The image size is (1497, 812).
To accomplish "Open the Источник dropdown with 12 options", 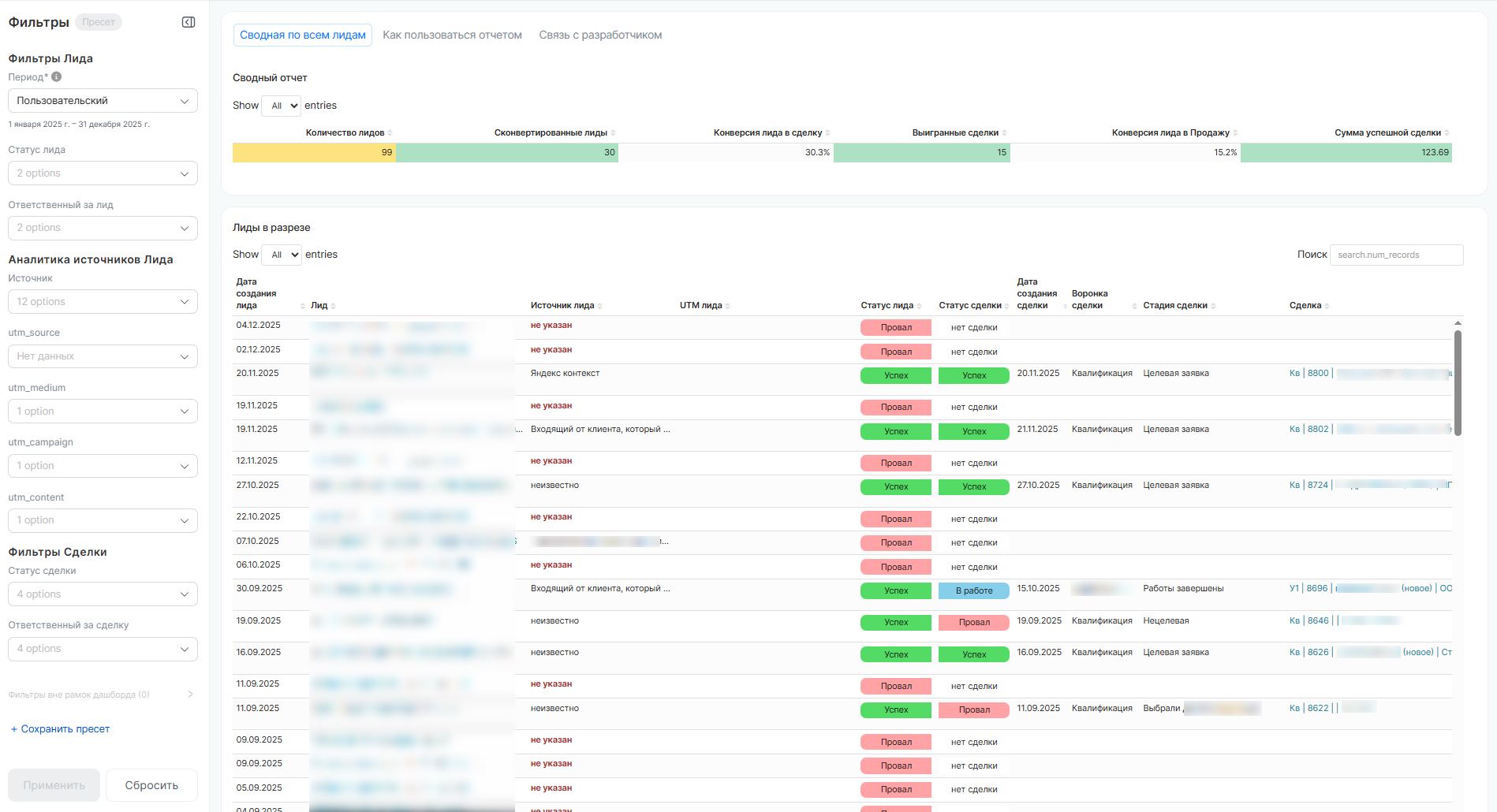I will (103, 302).
